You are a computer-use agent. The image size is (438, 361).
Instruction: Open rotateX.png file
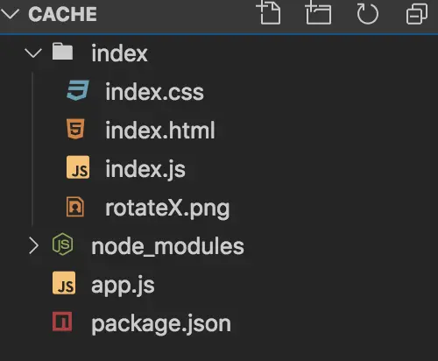167,209
